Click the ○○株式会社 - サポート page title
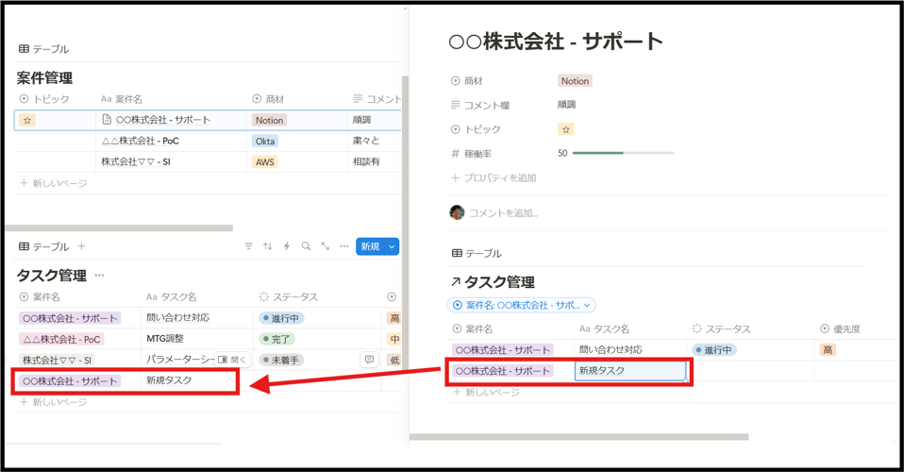This screenshot has width=904, height=472. pyautogui.click(x=556, y=42)
